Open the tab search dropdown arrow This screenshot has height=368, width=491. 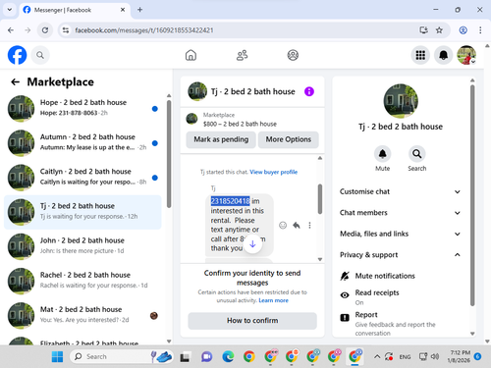pyautogui.click(x=10, y=10)
